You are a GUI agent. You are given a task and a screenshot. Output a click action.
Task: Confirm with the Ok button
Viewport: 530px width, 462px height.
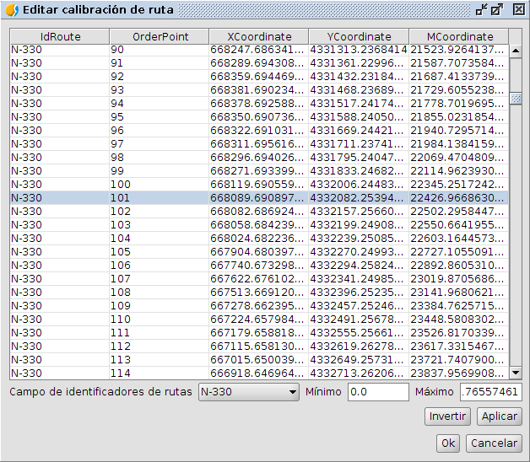coord(447,443)
